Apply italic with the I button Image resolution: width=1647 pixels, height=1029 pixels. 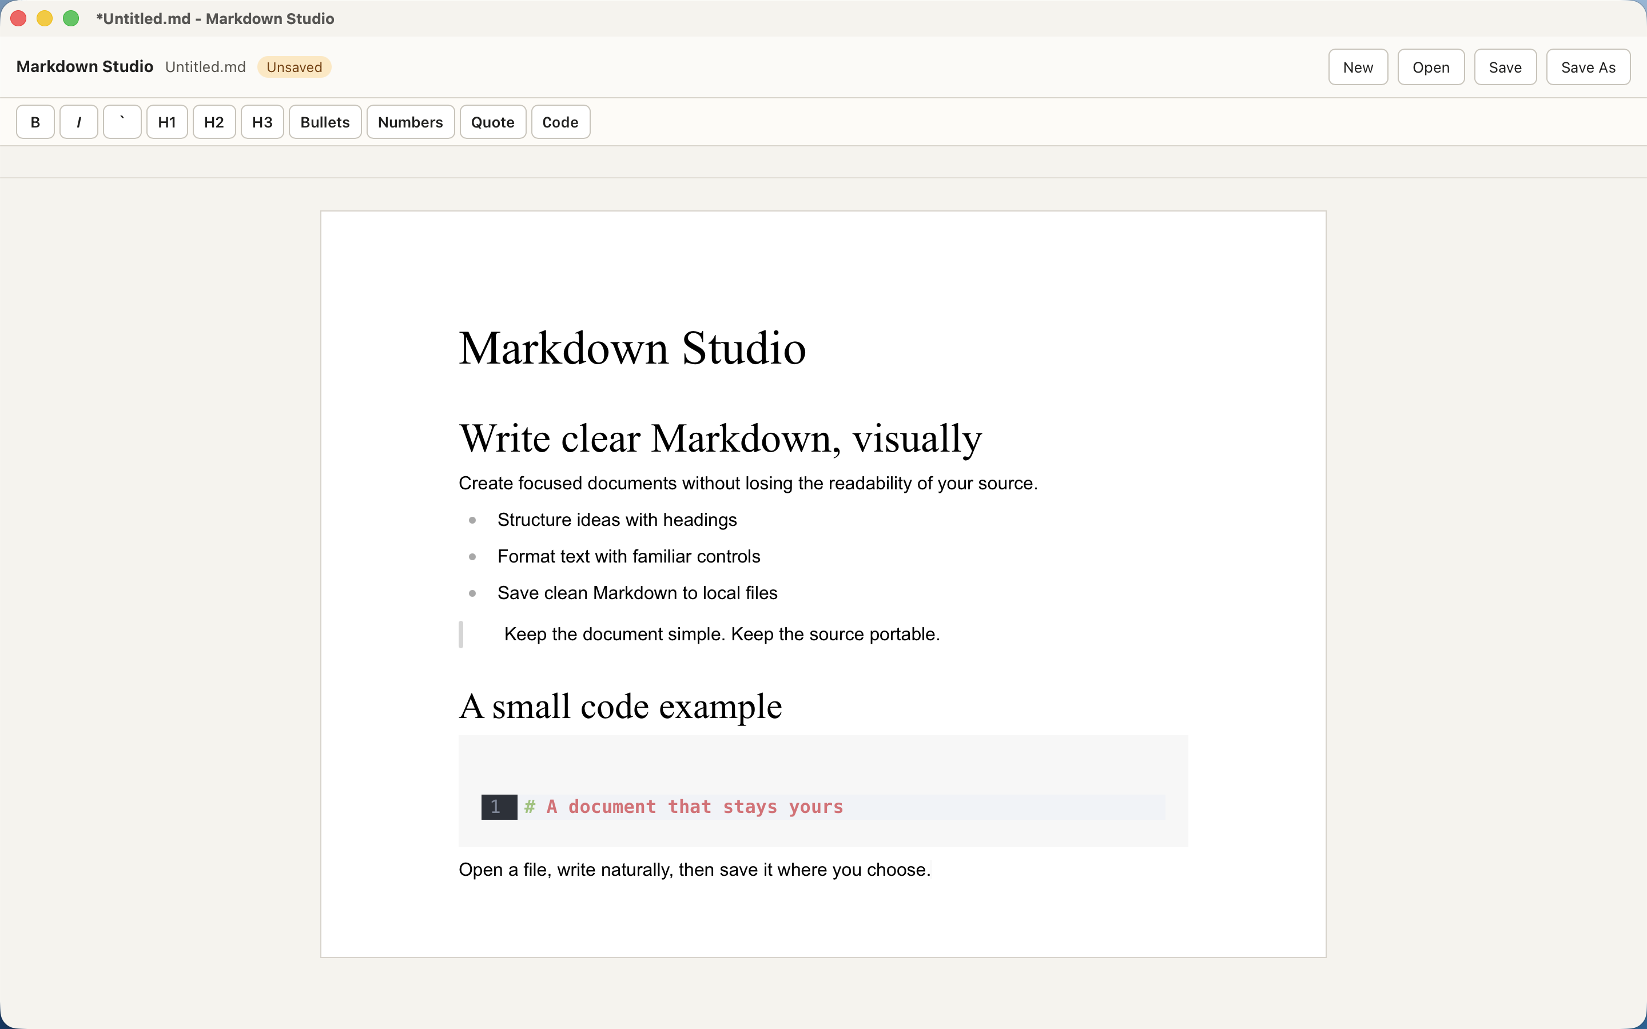79,122
